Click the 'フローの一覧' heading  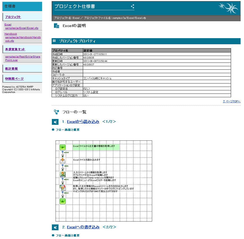tap(74, 112)
